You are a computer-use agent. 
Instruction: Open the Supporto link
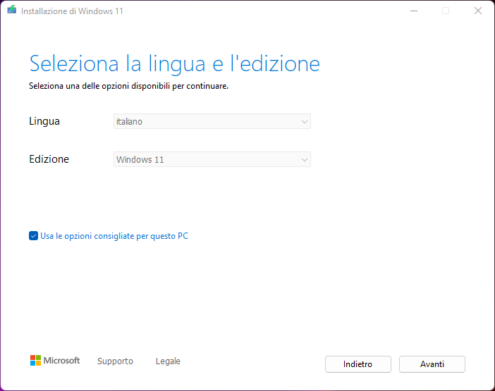coord(115,361)
